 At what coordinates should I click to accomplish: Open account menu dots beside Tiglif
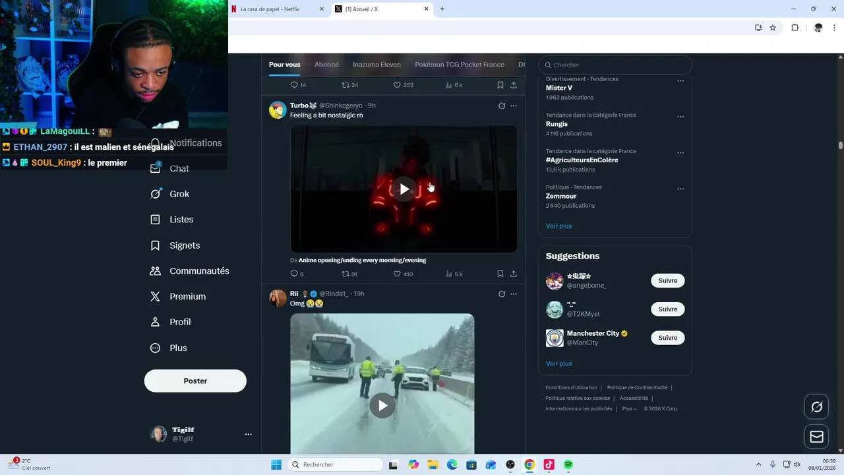click(x=249, y=434)
